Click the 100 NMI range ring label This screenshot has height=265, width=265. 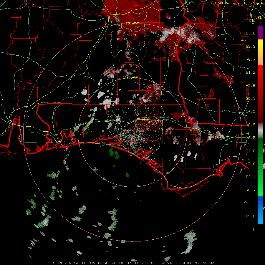tap(132, 23)
